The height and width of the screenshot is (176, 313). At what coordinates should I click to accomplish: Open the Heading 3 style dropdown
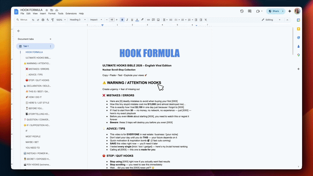pos(78,20)
